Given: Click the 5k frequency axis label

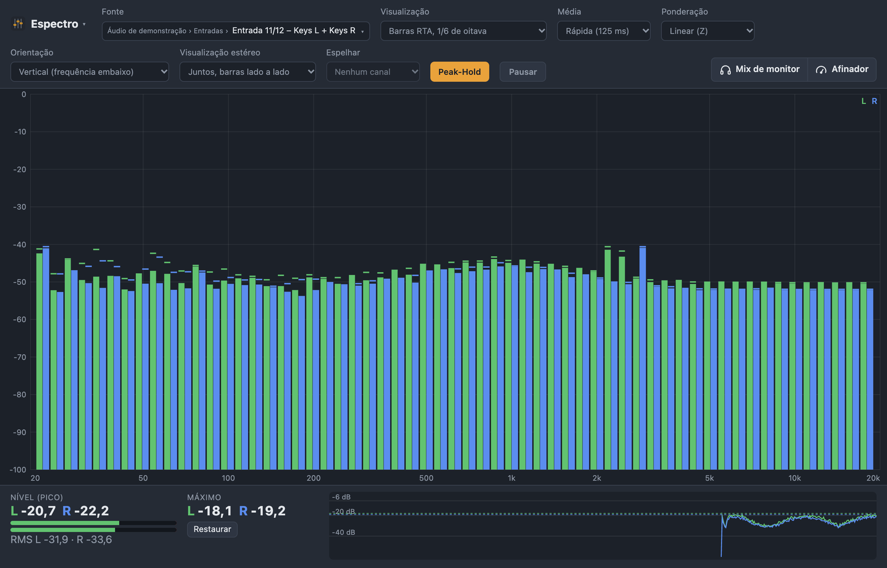Looking at the screenshot, I should [x=710, y=478].
